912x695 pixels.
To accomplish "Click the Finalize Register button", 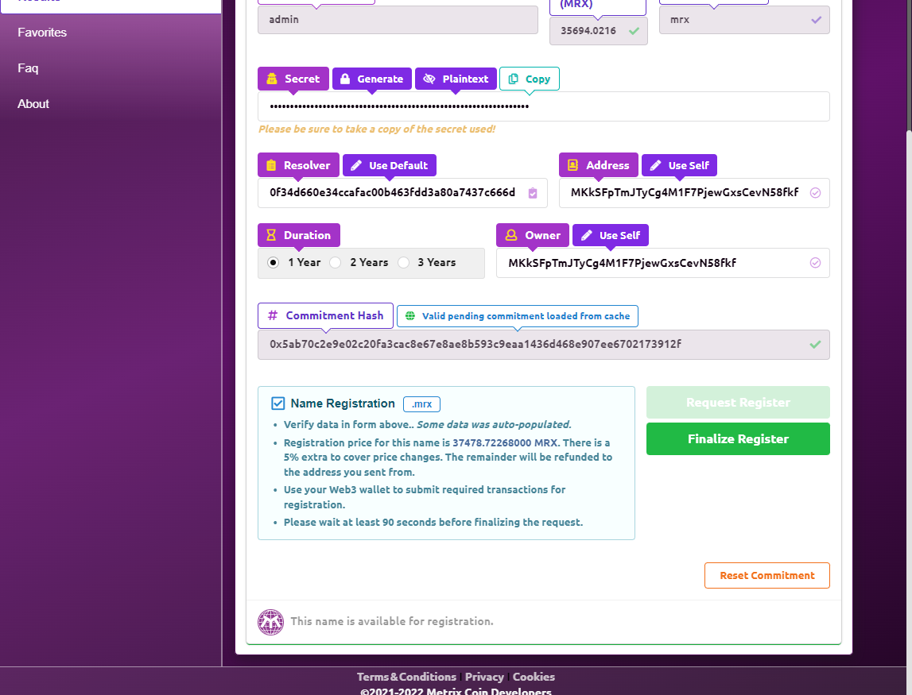I will tap(738, 438).
